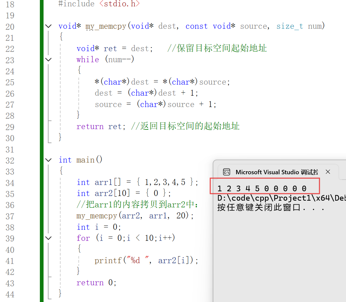Collapse the my_memcpy function fold arrow
Image resolution: width=346 pixels, height=302 pixels.
pyautogui.click(x=48, y=26)
